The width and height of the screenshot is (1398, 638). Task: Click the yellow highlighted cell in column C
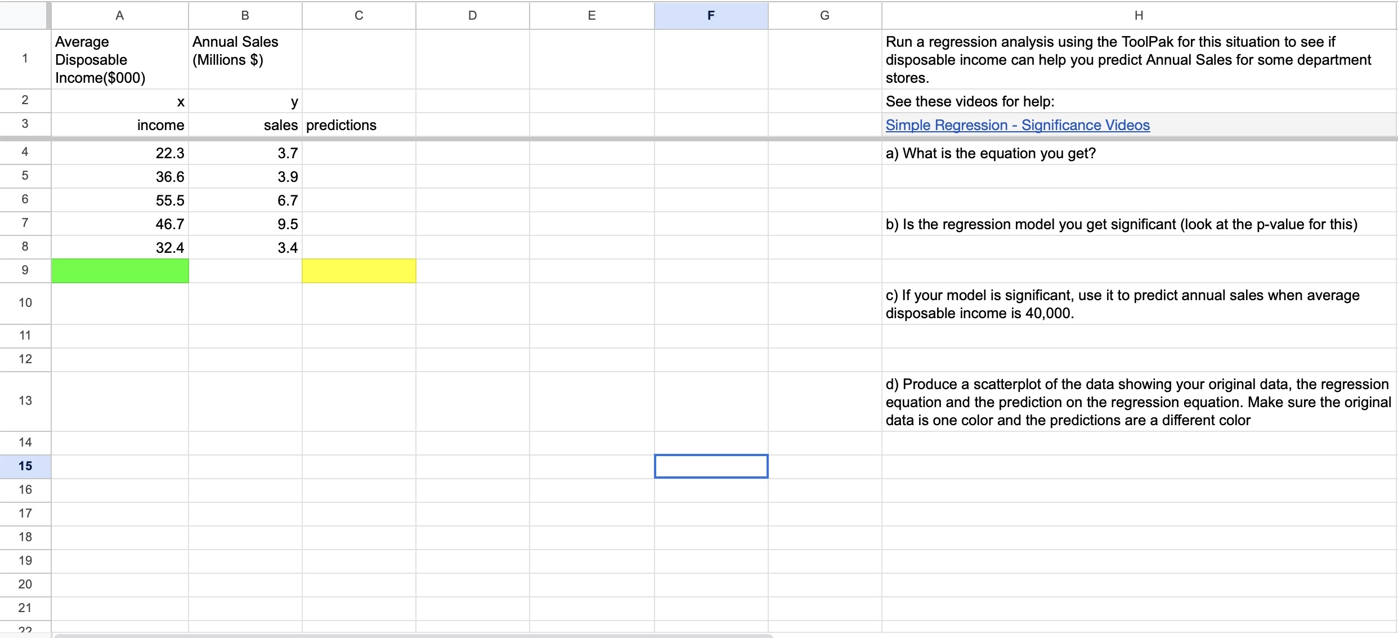pyautogui.click(x=359, y=271)
